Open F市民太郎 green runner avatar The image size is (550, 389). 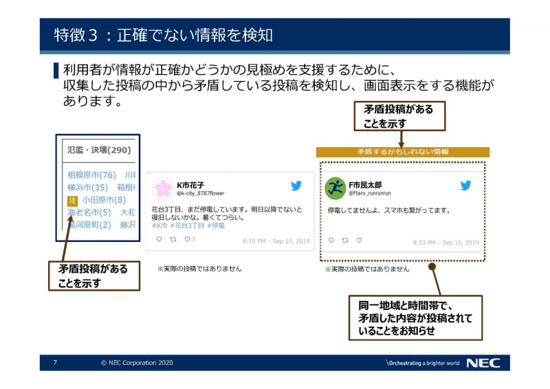point(335,188)
